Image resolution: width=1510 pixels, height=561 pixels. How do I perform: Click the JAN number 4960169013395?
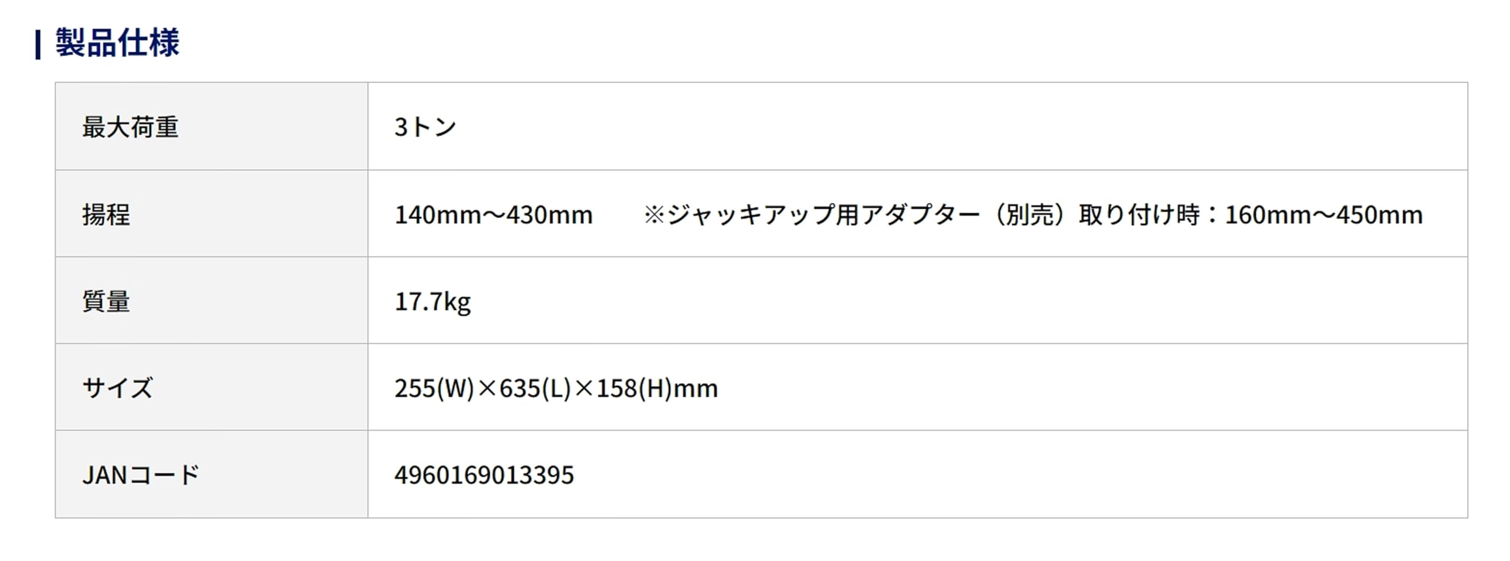[x=484, y=476]
